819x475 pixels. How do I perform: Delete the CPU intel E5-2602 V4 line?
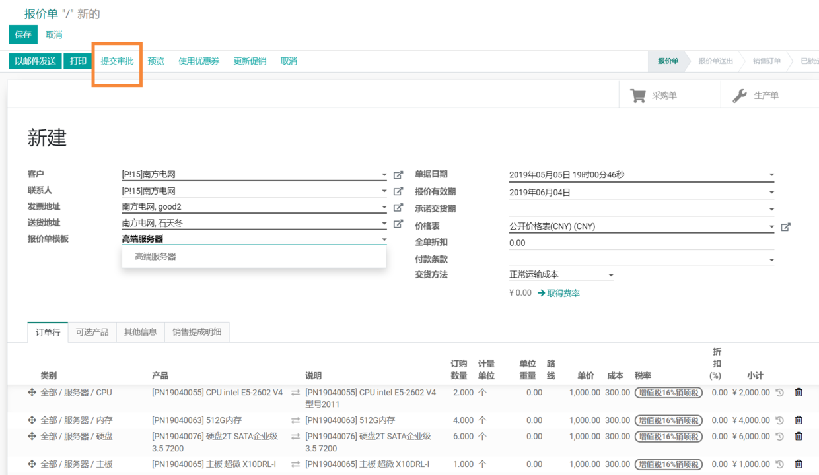(x=799, y=393)
